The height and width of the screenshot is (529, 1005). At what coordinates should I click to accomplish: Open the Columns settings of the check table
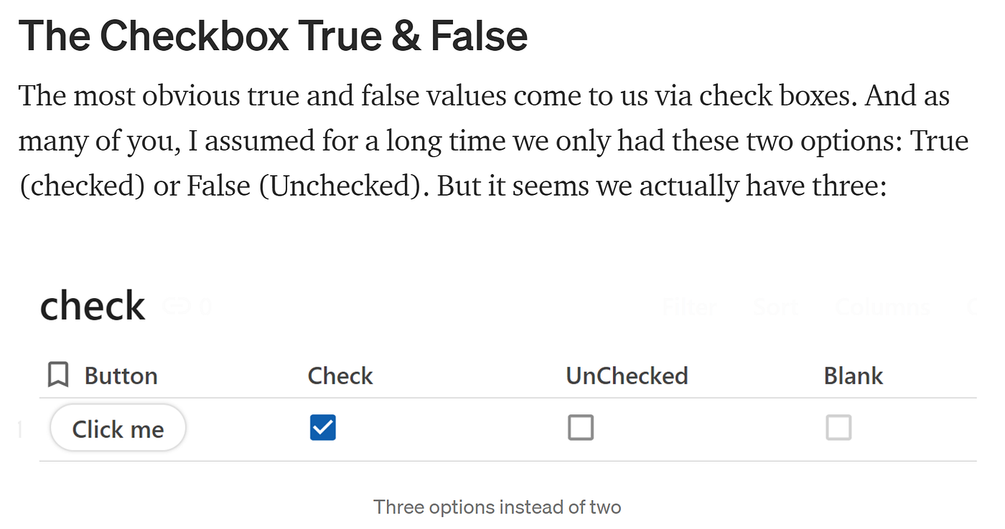pos(882,306)
